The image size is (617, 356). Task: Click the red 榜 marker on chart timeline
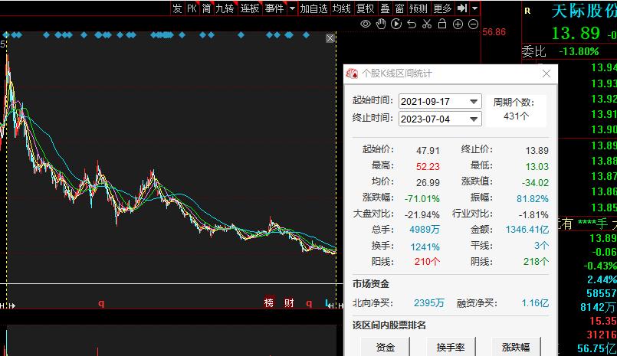pos(269,302)
